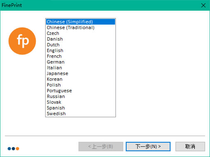Image resolution: width=210 pixels, height=157 pixels.
Task: Select Chinese (Traditional) language
Action: pyautogui.click(x=81, y=27)
